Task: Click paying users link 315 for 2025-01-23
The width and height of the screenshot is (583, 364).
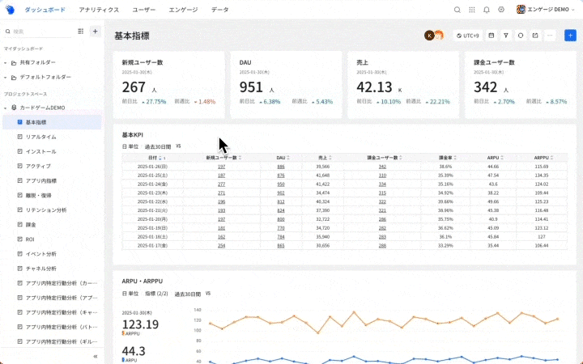Action: [382, 193]
